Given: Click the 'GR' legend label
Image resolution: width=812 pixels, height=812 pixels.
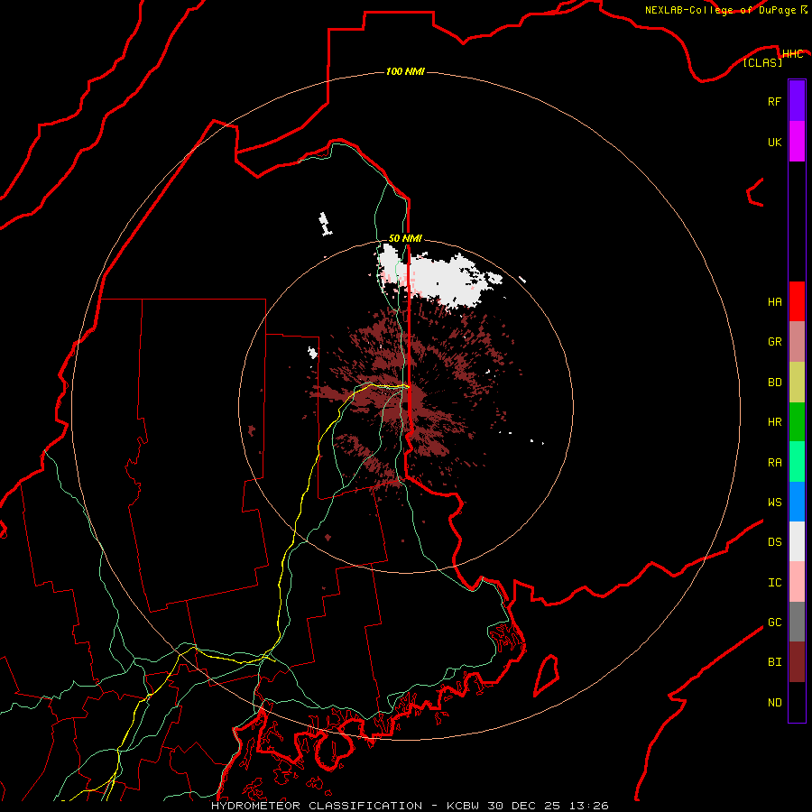Looking at the screenshot, I should tap(774, 342).
